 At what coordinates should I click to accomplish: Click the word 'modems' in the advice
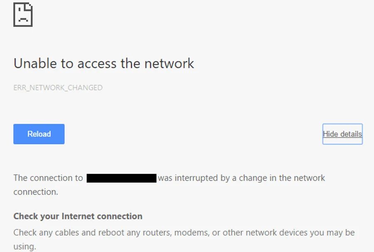[192, 233]
